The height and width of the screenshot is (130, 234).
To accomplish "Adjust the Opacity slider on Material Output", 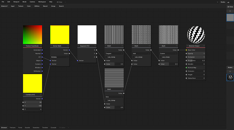I will tap(196, 53).
